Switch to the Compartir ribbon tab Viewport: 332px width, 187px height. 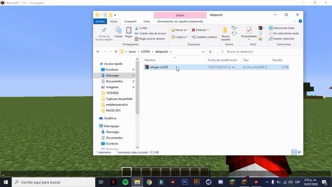coord(130,21)
